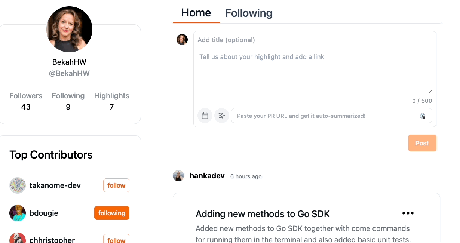Screen dimensions: 460x243
Task: Click the sparkle auto-summarize icon
Action: click(222, 116)
